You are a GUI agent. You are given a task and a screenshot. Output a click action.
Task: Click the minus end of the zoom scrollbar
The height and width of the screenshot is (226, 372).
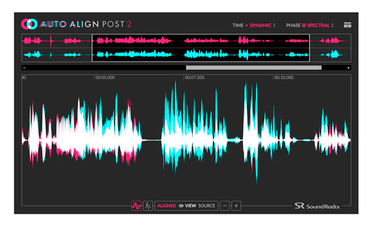tap(24, 68)
